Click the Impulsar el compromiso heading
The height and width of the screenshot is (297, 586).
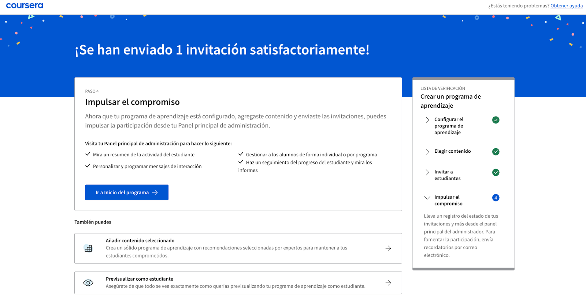pos(132,102)
